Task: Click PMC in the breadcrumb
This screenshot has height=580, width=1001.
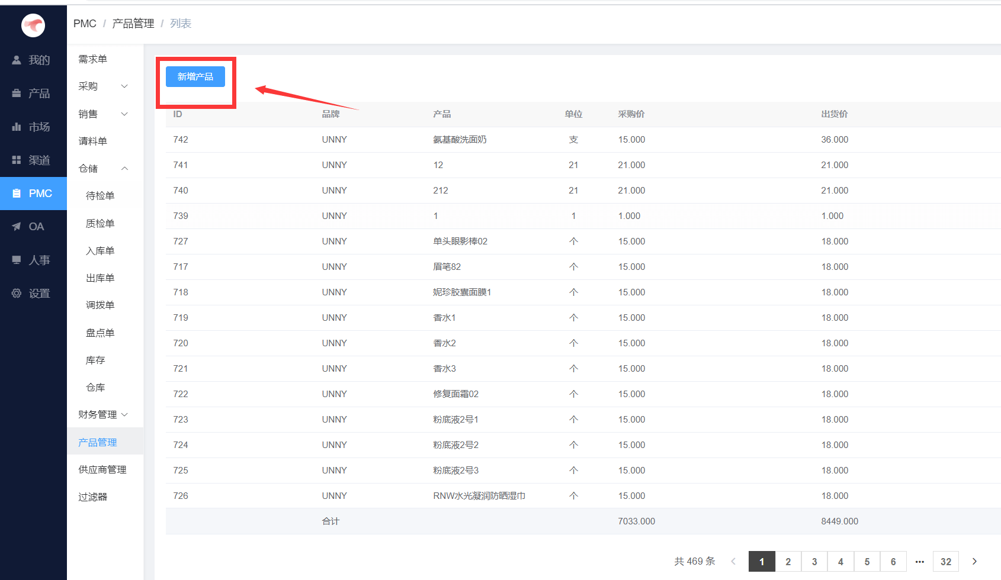Action: (85, 24)
